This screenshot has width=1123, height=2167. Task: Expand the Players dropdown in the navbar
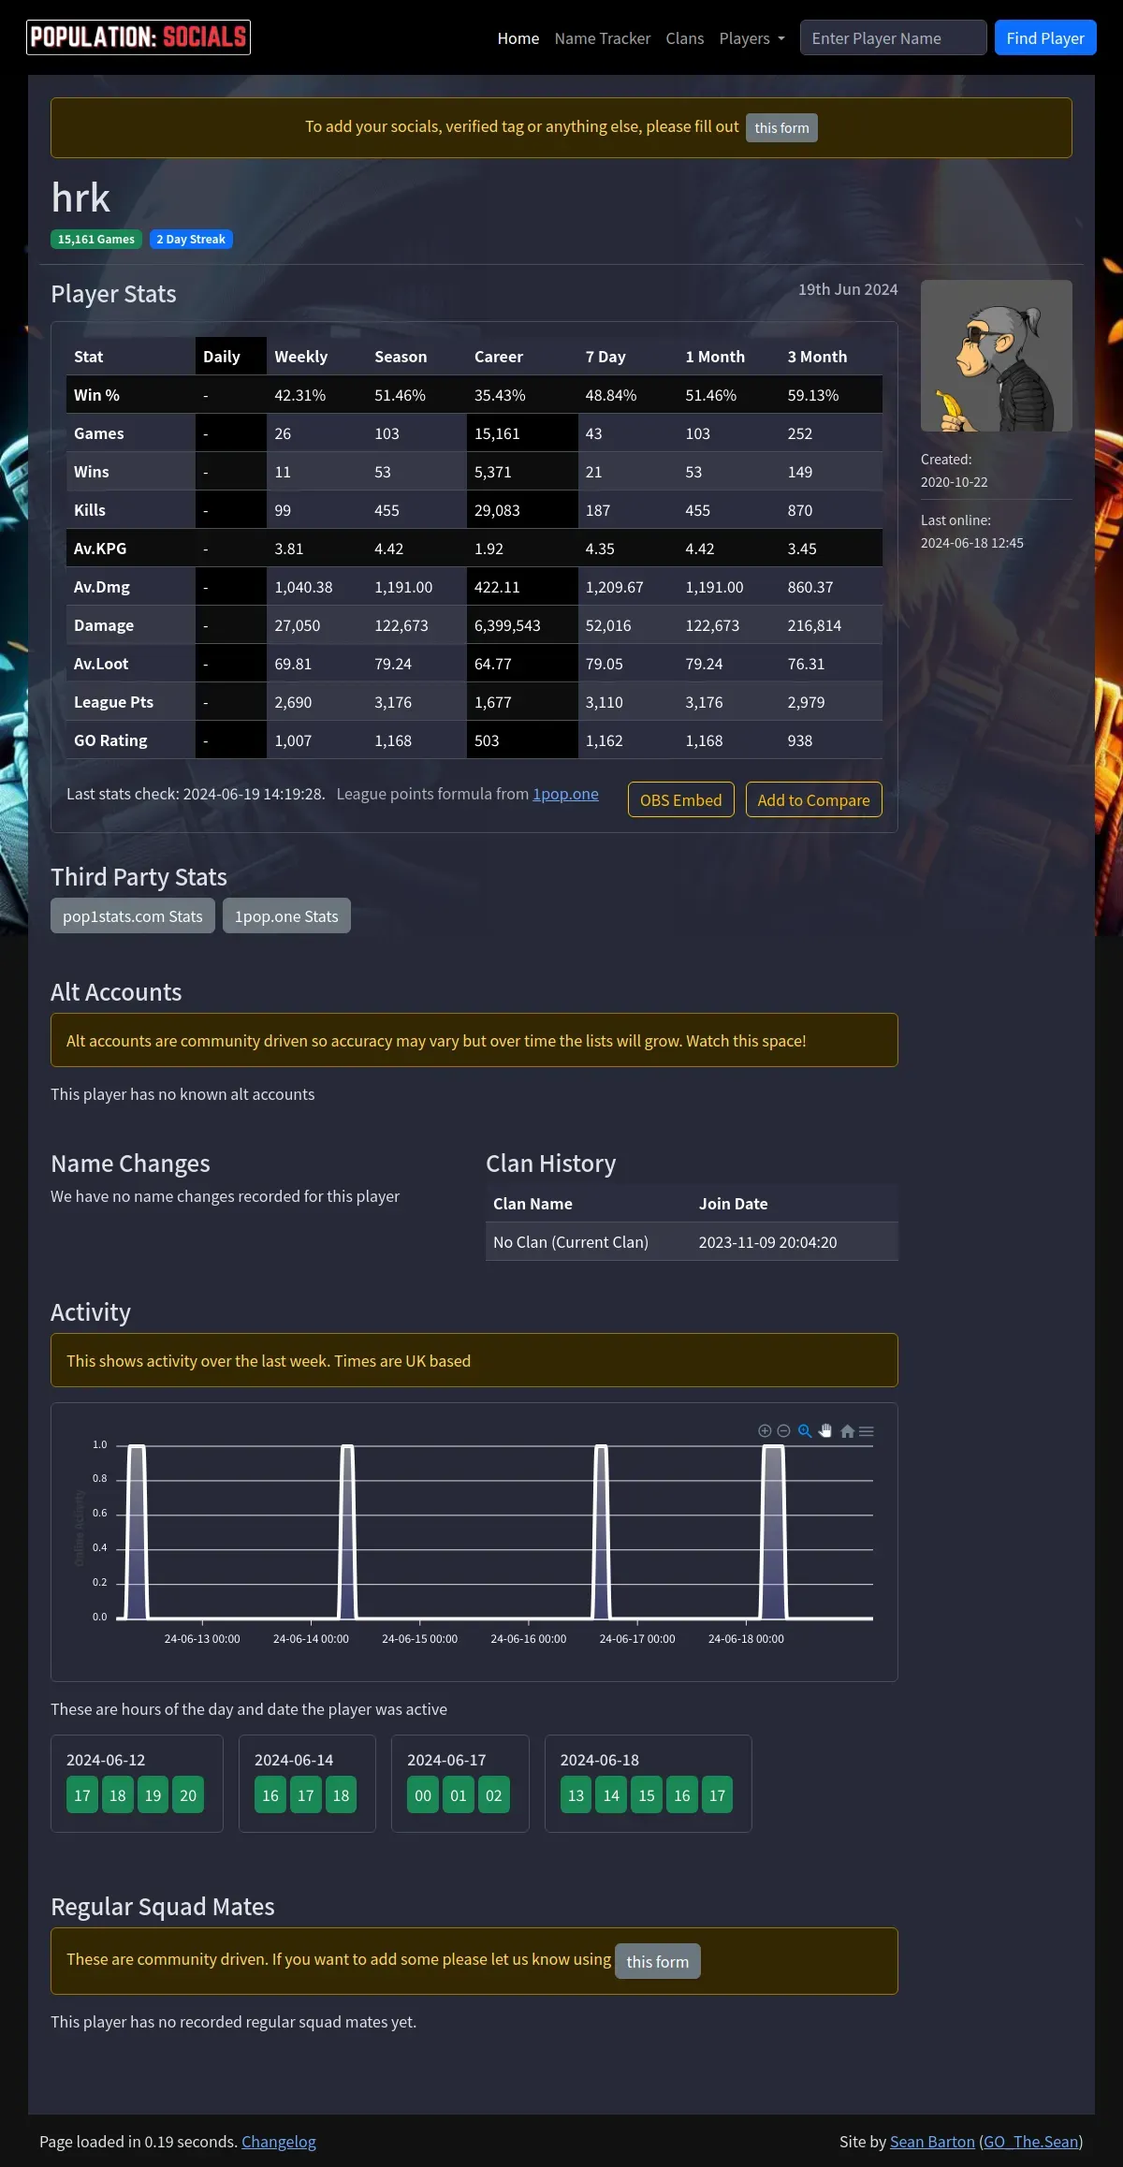click(x=751, y=38)
